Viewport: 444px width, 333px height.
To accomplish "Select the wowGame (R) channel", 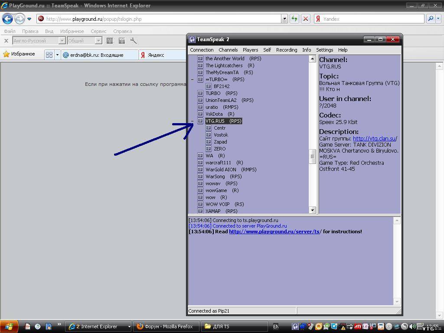I will [x=222, y=191].
